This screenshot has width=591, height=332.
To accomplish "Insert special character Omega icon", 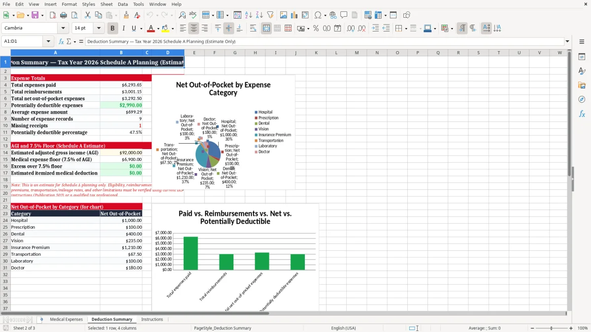I will tap(318, 15).
